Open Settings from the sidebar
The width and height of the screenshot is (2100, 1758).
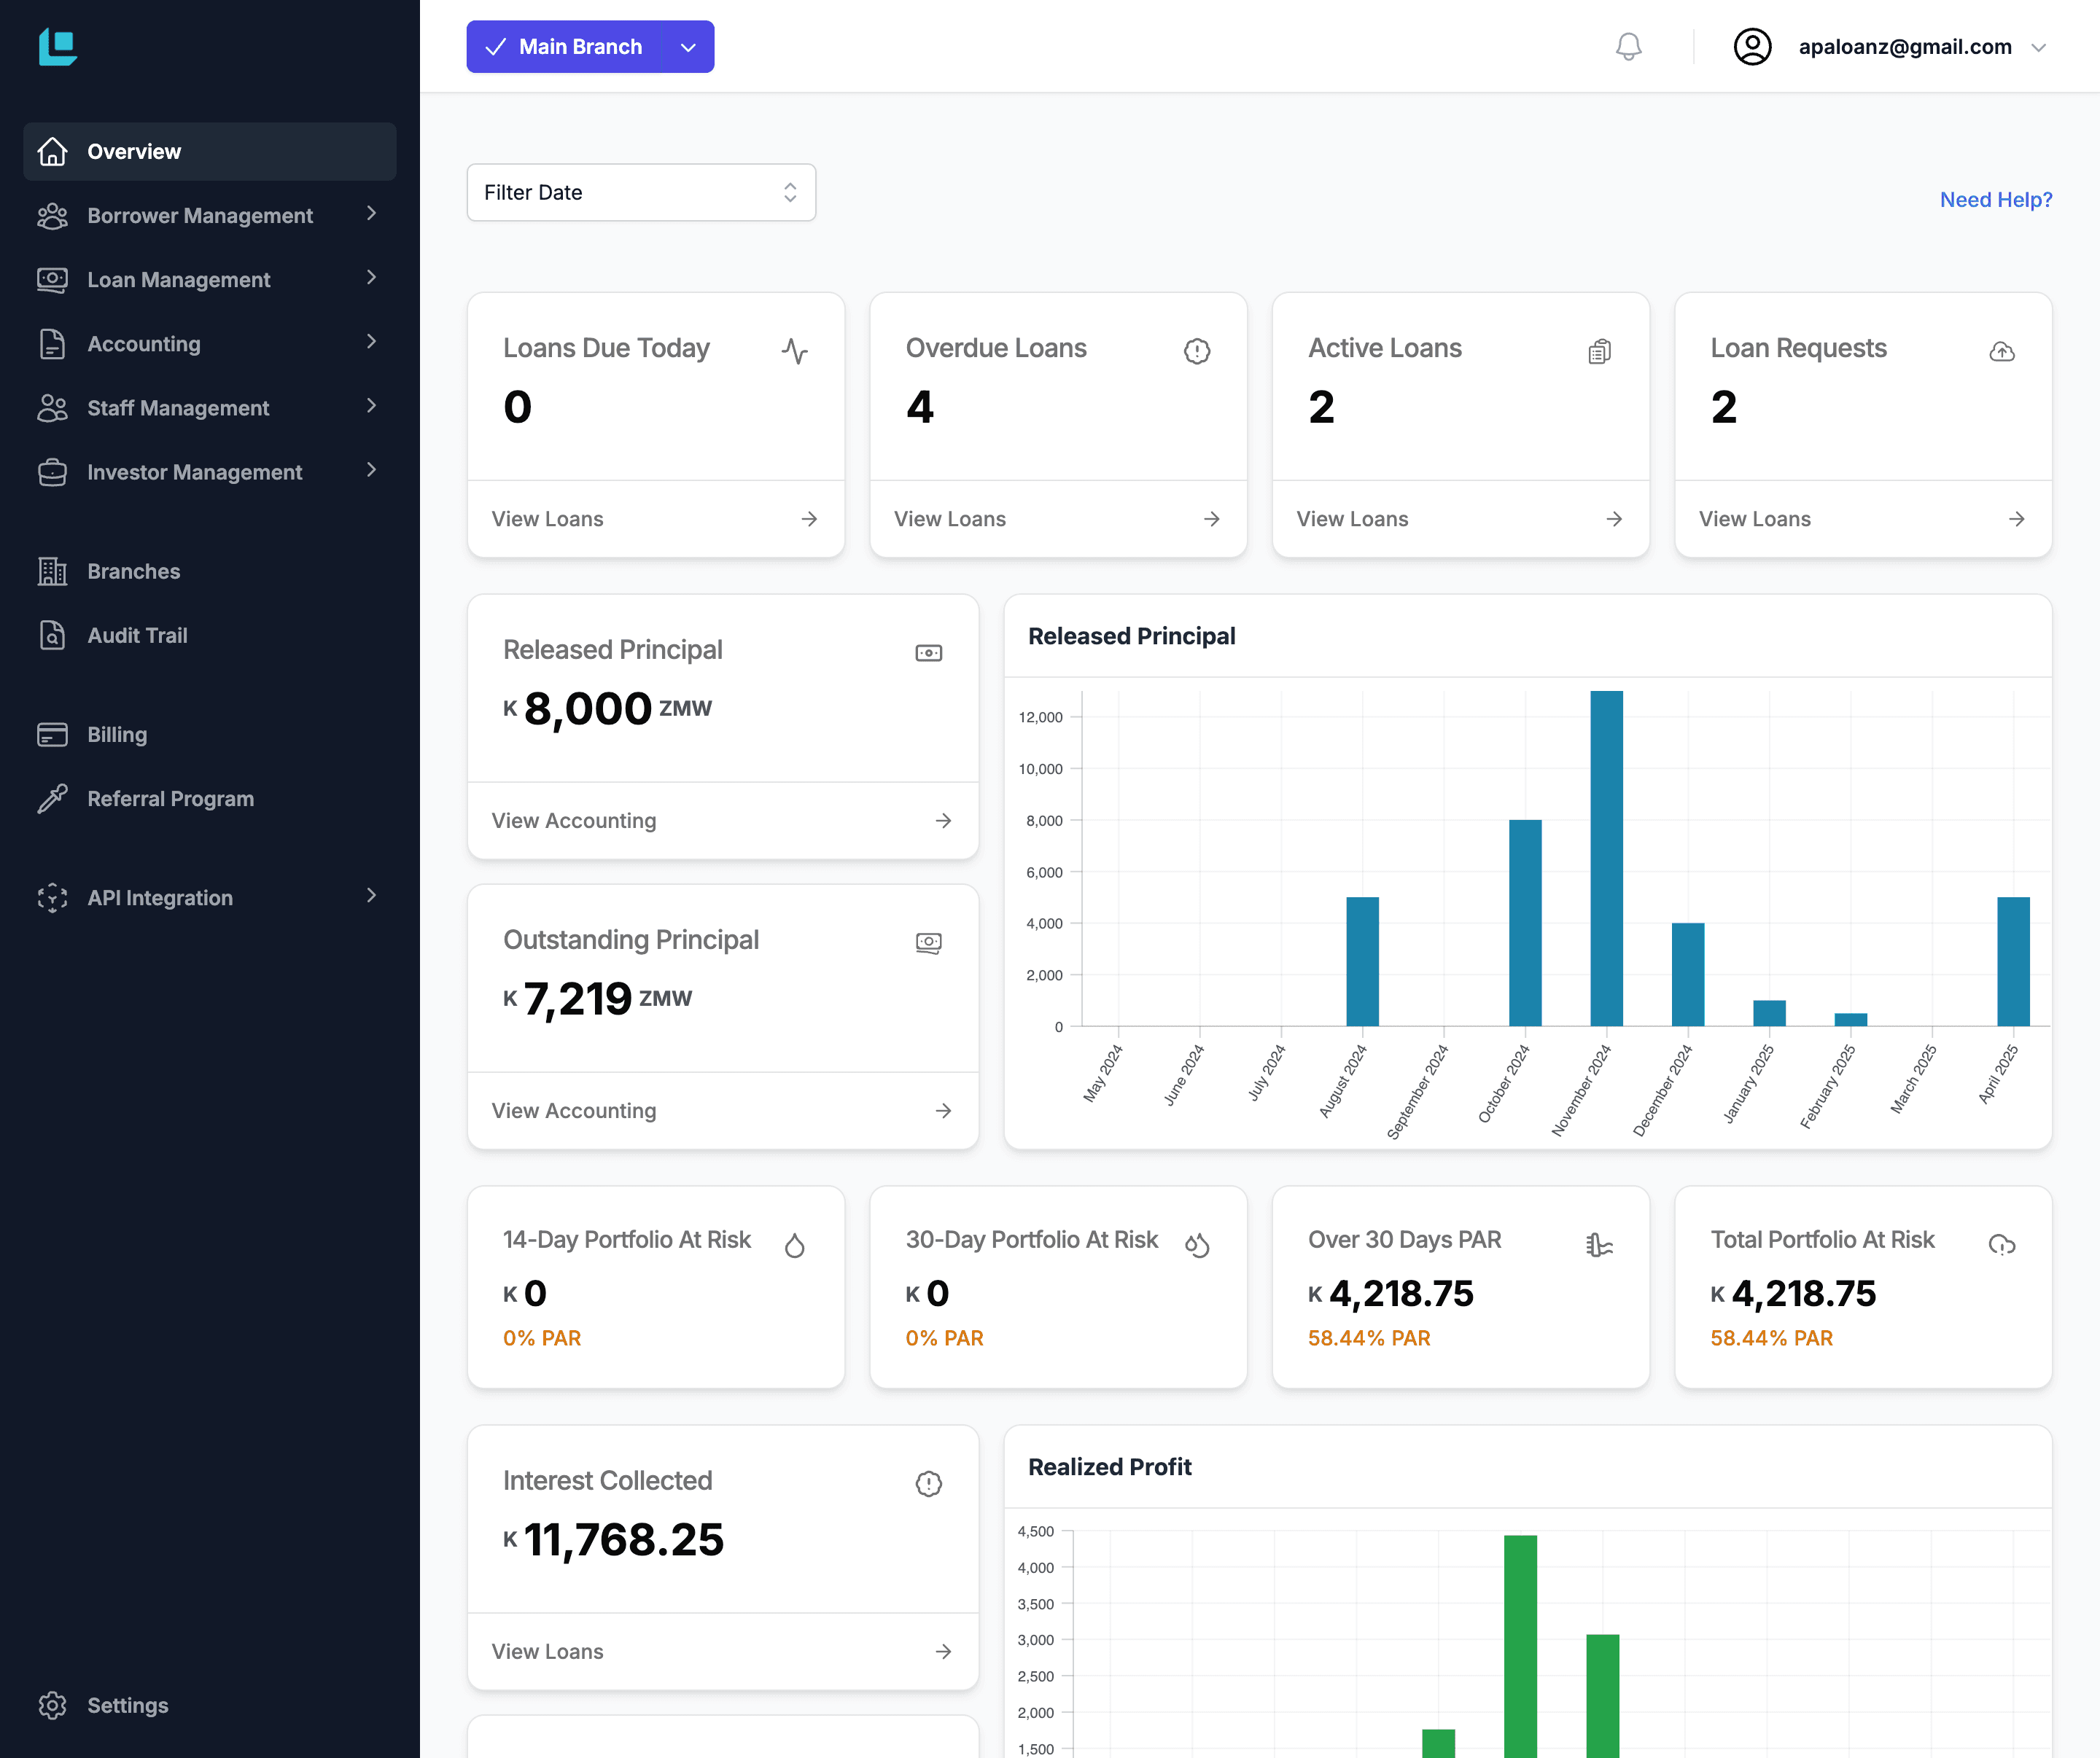pyautogui.click(x=127, y=1704)
